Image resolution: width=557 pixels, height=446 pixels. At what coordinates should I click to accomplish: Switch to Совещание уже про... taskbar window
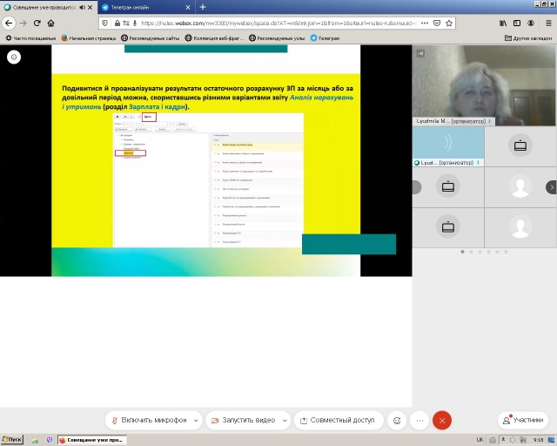click(92, 440)
